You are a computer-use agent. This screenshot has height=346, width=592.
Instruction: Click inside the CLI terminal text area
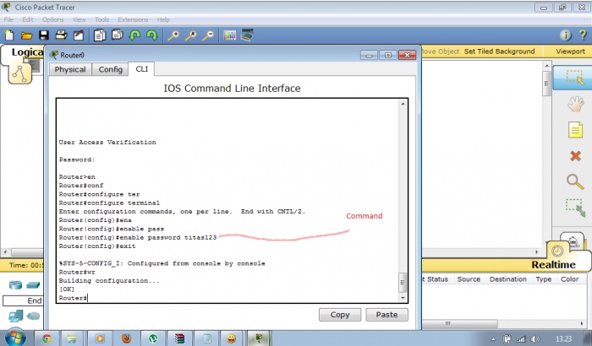(x=227, y=201)
